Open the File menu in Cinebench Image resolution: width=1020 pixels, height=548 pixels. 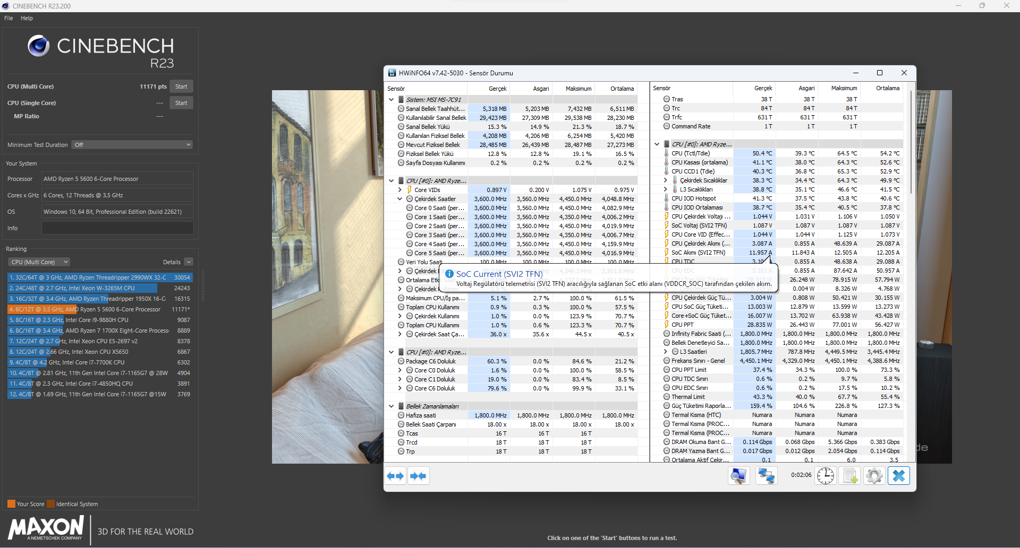tap(8, 18)
